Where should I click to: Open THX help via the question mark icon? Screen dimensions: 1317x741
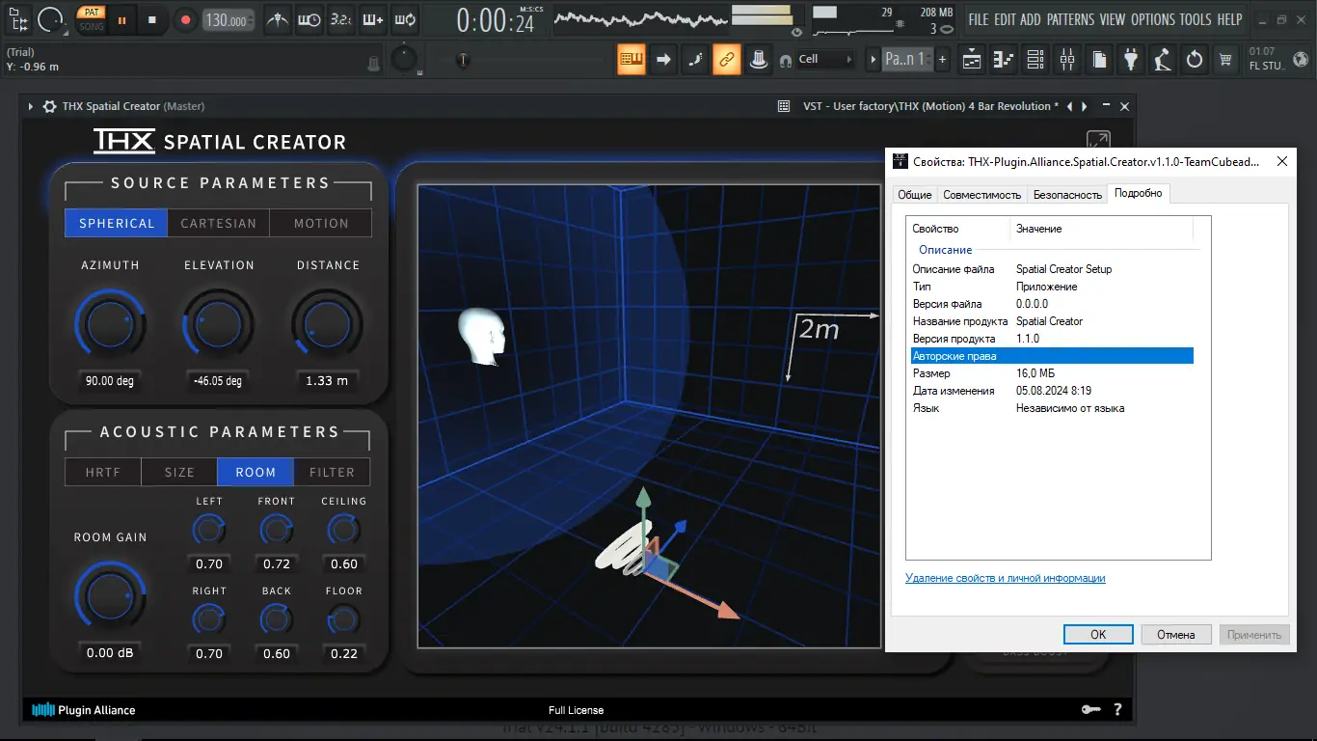1116,709
